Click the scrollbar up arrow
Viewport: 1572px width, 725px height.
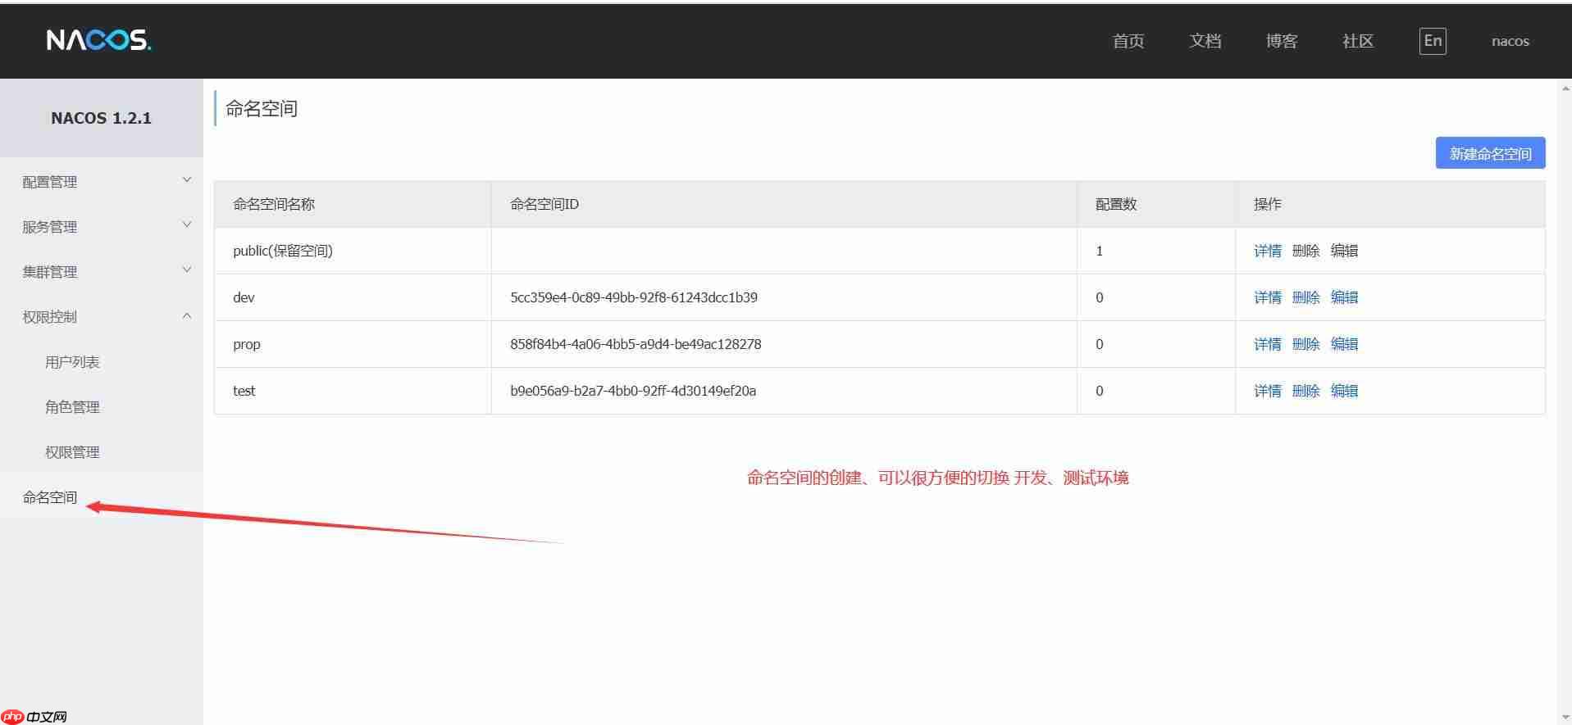pos(1565,88)
